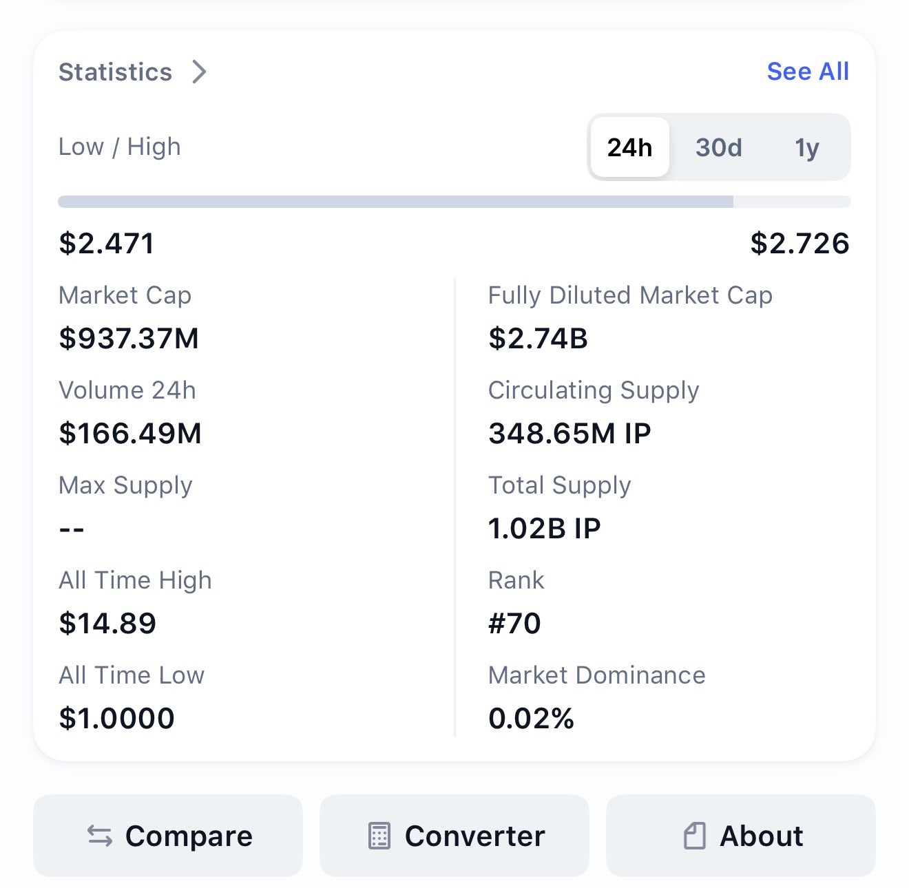
Task: Click the $2.74B Fully Diluted Market Cap value
Action: point(538,339)
